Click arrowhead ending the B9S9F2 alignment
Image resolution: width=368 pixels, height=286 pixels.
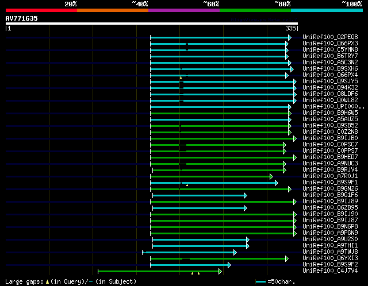[229, 265]
